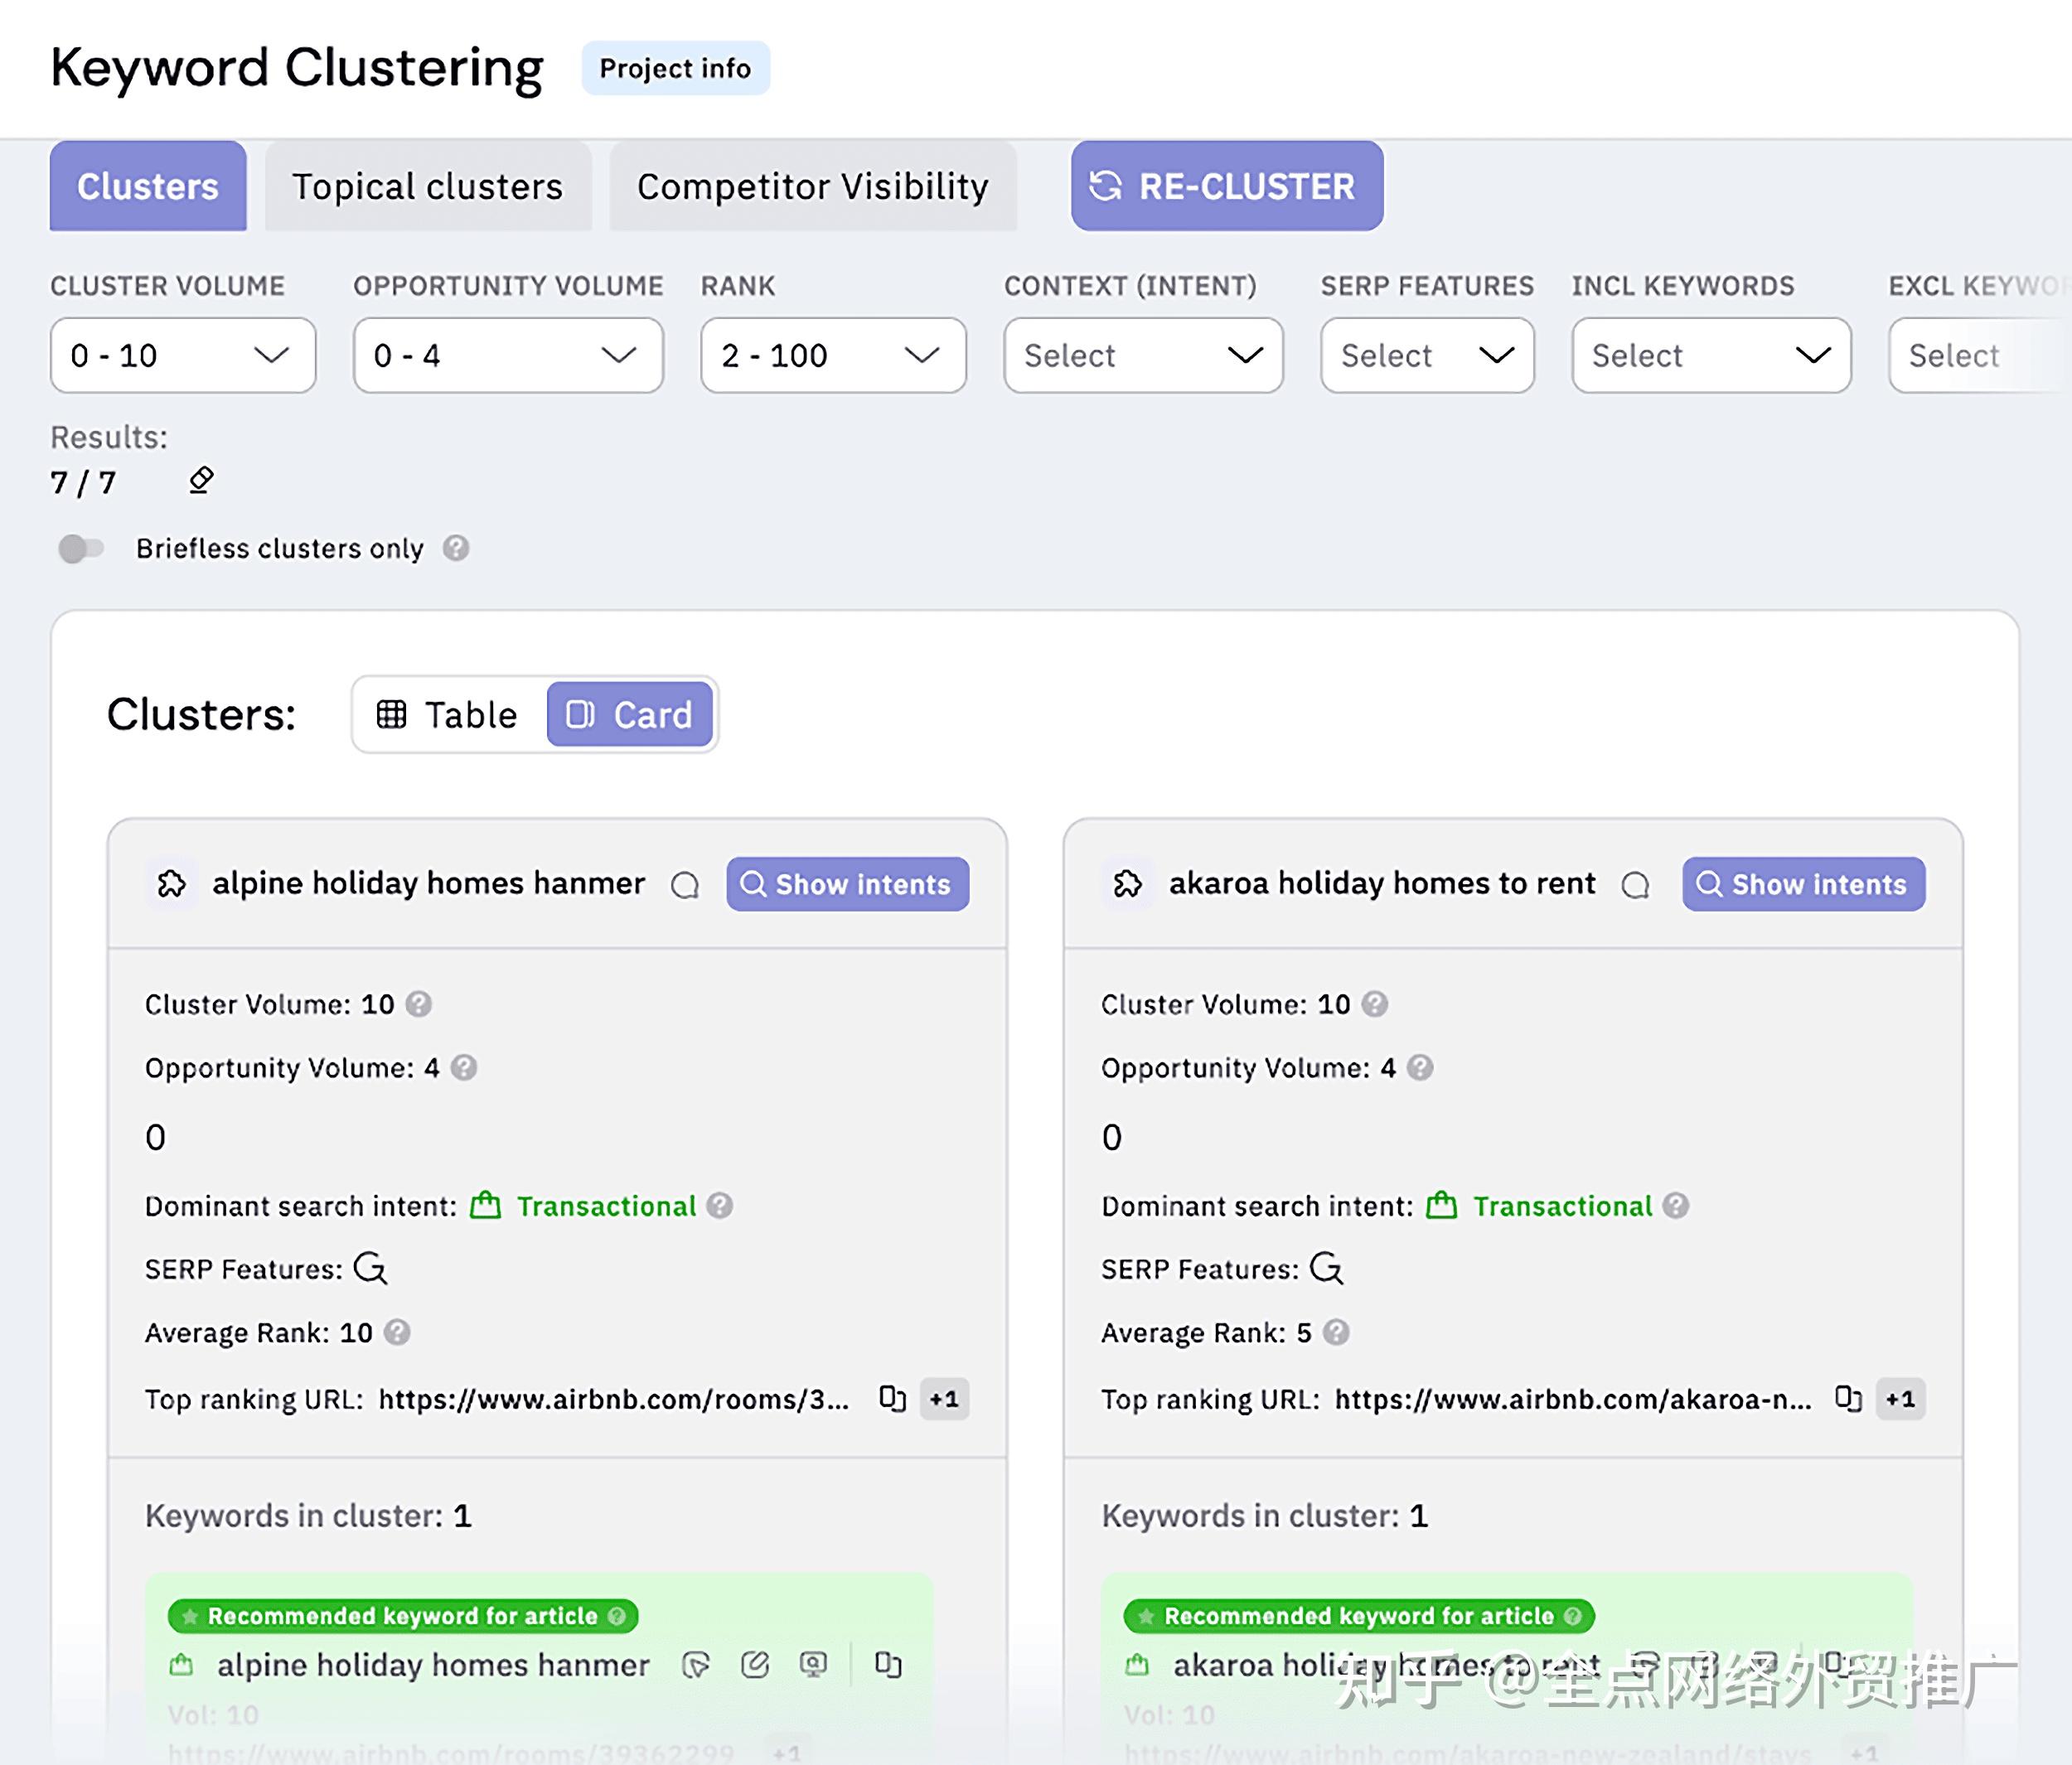Open Opportunity Volume help in akaroa card
The width and height of the screenshot is (2072, 1765).
coord(1420,1068)
